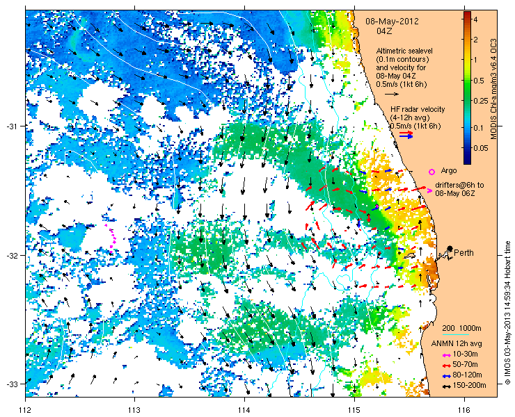
Task: Click the magenta drifter track west of 113
Action: tap(111, 238)
